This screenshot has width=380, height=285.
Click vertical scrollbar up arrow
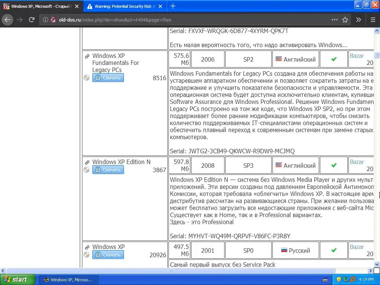[377, 30]
